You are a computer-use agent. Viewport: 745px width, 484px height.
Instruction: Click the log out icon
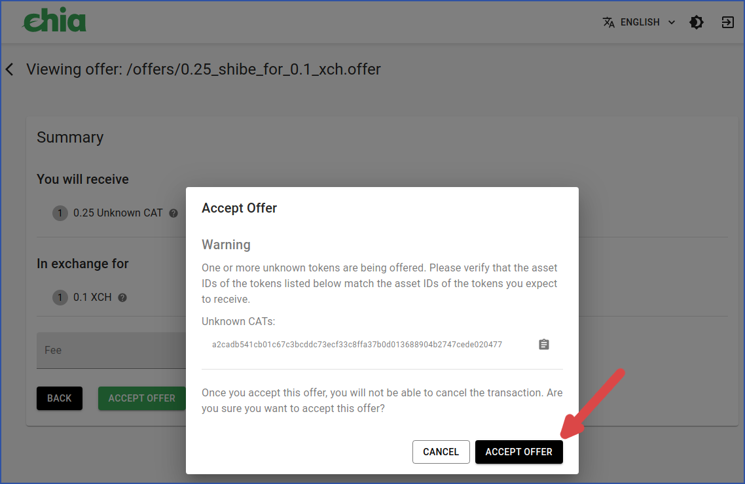tap(727, 22)
